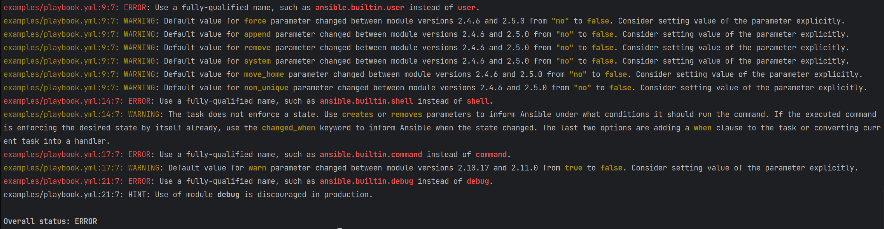Select the ansible.builtin.command module name
Screen dimensions: 884x229
point(371,155)
